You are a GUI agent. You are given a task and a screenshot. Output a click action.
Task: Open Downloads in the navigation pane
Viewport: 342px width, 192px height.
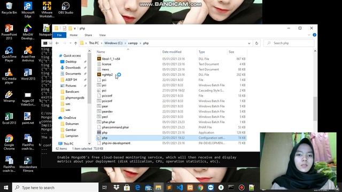click(x=73, y=68)
